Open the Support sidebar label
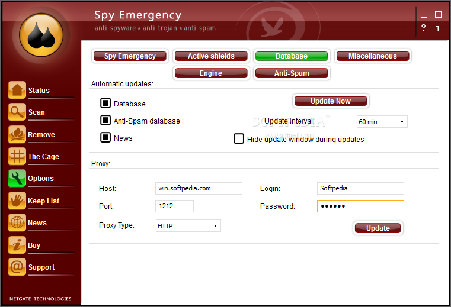Viewport: 451px width, 307px height. click(41, 267)
